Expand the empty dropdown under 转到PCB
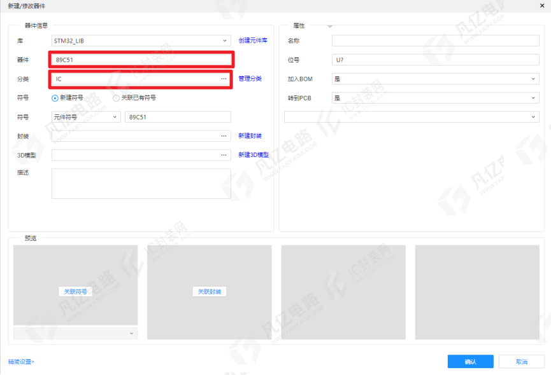The width and height of the screenshot is (551, 375). point(411,117)
